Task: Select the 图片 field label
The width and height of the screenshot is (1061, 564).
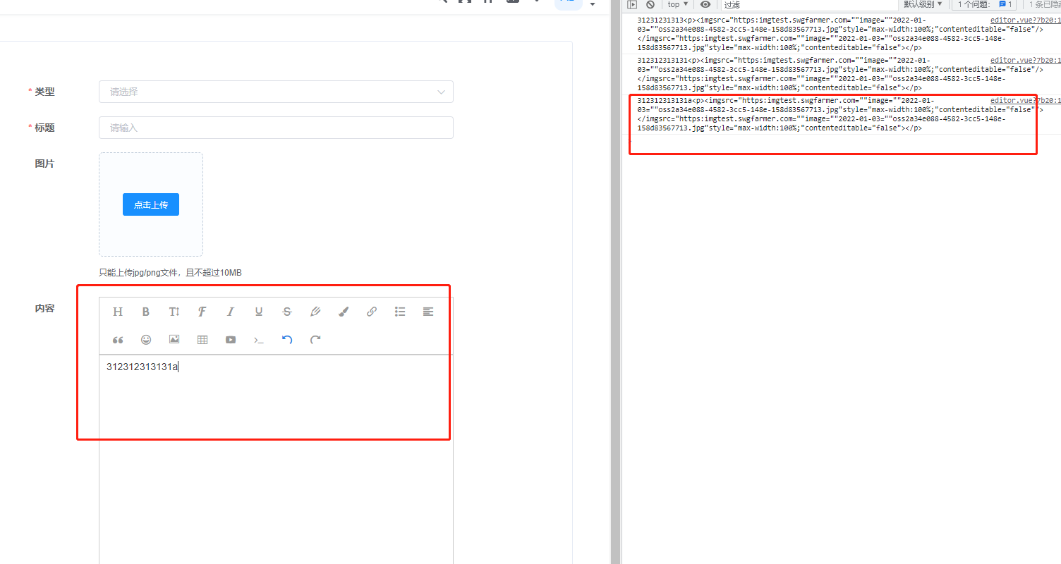Action: point(44,164)
